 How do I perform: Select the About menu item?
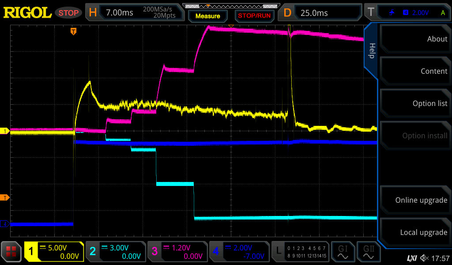click(x=415, y=39)
